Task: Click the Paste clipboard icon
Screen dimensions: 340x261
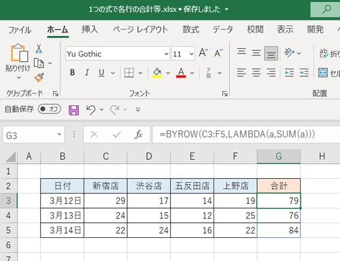Action: 19,53
